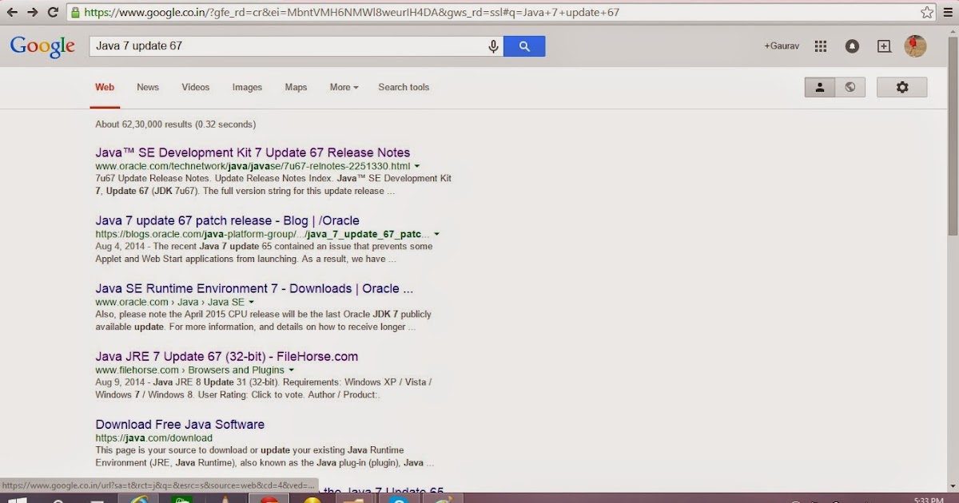Reload the page with the refresh icon
This screenshot has height=503, width=959.
[x=53, y=12]
